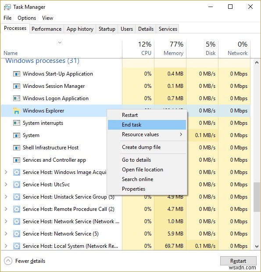Click gear icon of Service Host: Local System
This screenshot has width=261, height=272.
(17, 246)
